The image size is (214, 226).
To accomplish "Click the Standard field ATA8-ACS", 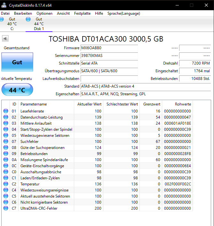I will pyautogui.click(x=146, y=86).
